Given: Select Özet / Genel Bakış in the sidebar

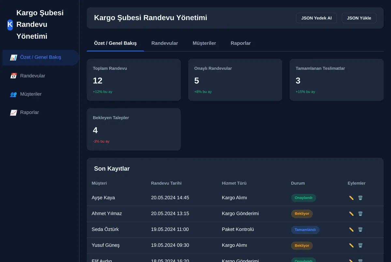Looking at the screenshot, I should click(x=41, y=58).
